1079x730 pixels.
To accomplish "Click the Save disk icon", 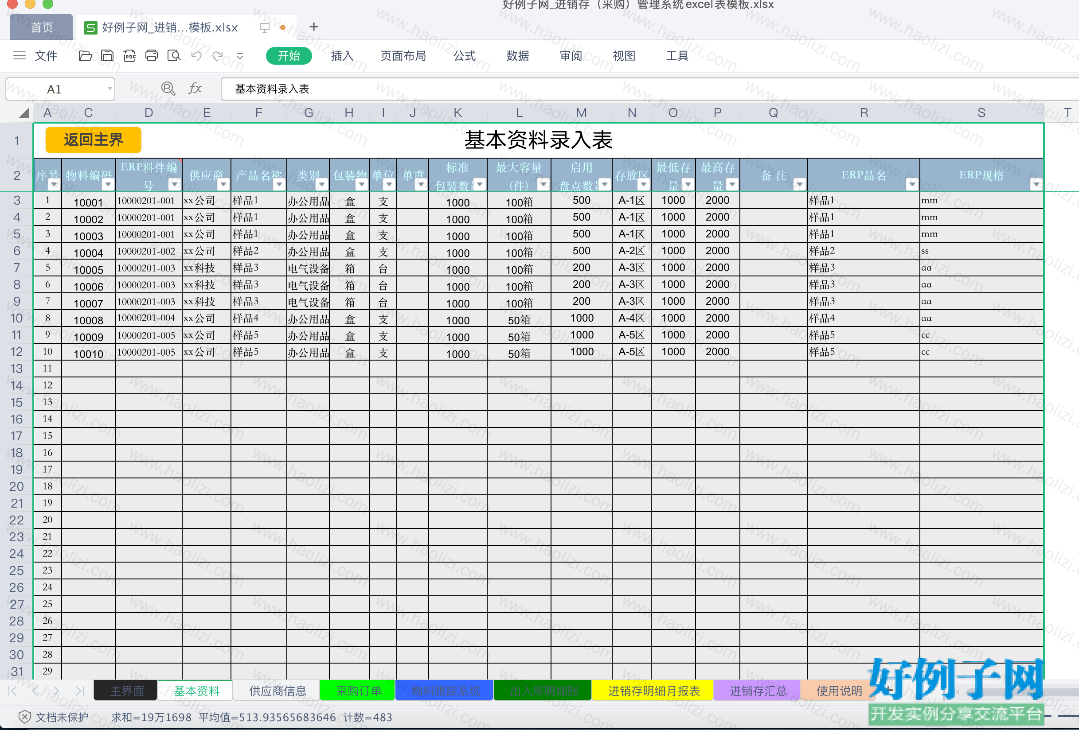I will click(x=107, y=56).
